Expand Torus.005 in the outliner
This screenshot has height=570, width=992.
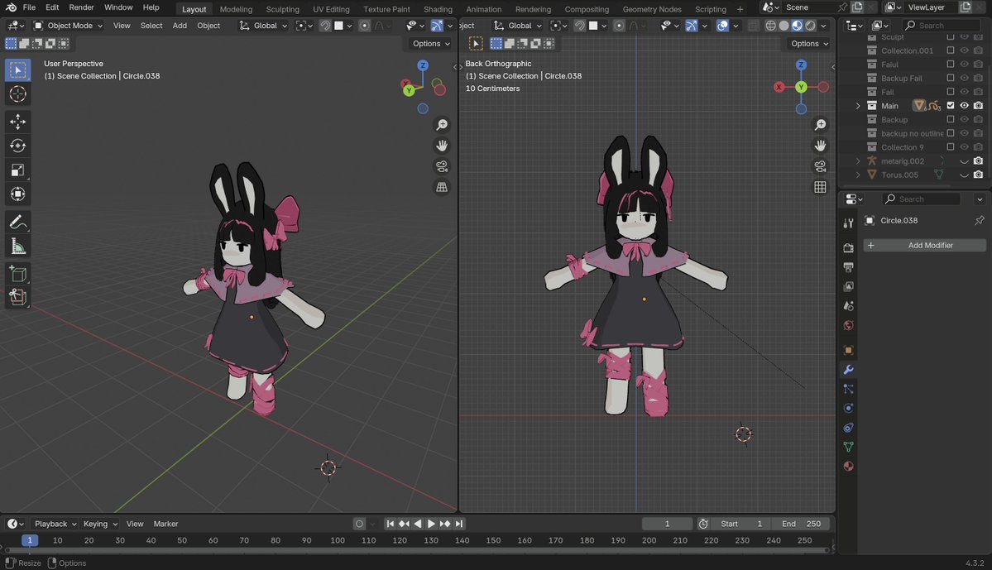click(x=858, y=175)
